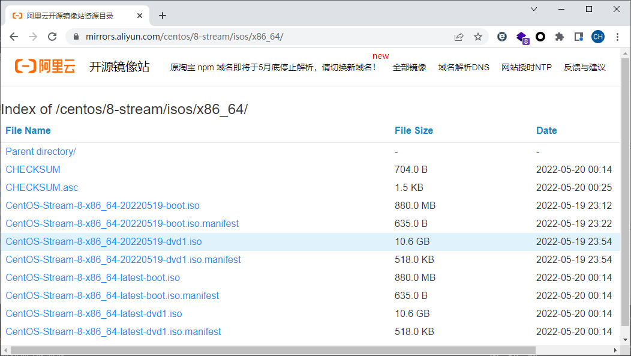Open 全部镜像 menu item

[409, 67]
